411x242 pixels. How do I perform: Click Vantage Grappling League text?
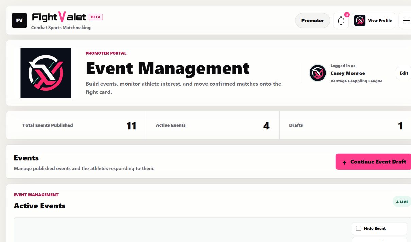(356, 81)
